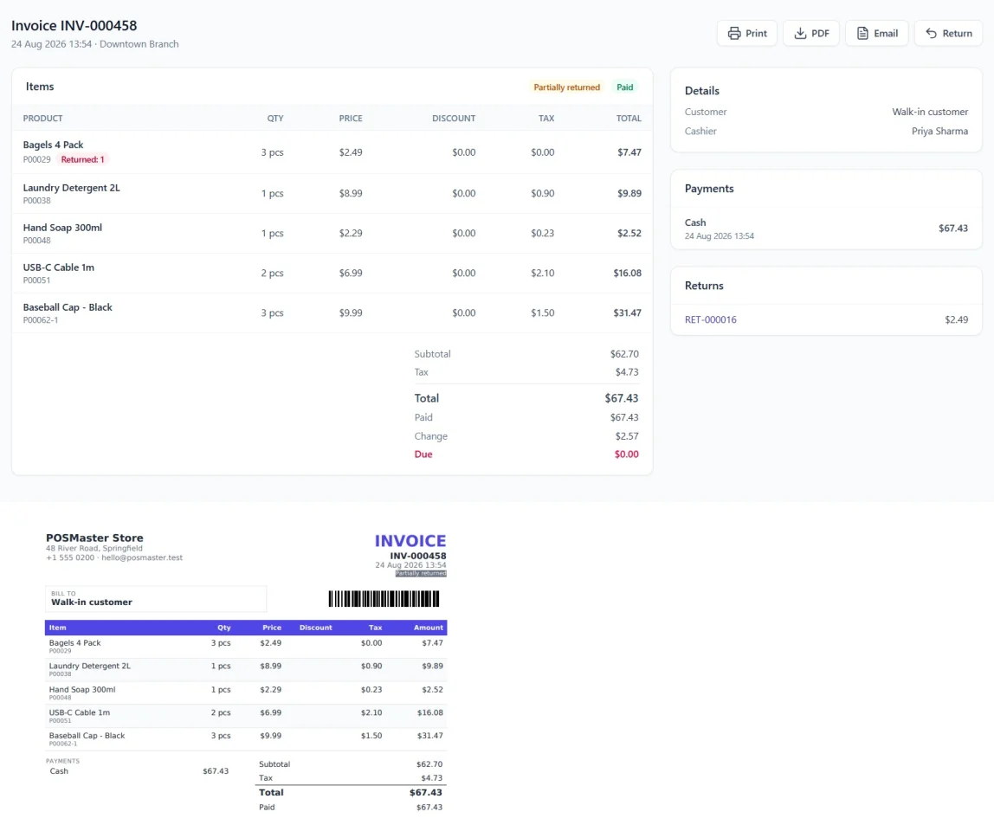Click the Downtown Branch date subtitle

[94, 44]
